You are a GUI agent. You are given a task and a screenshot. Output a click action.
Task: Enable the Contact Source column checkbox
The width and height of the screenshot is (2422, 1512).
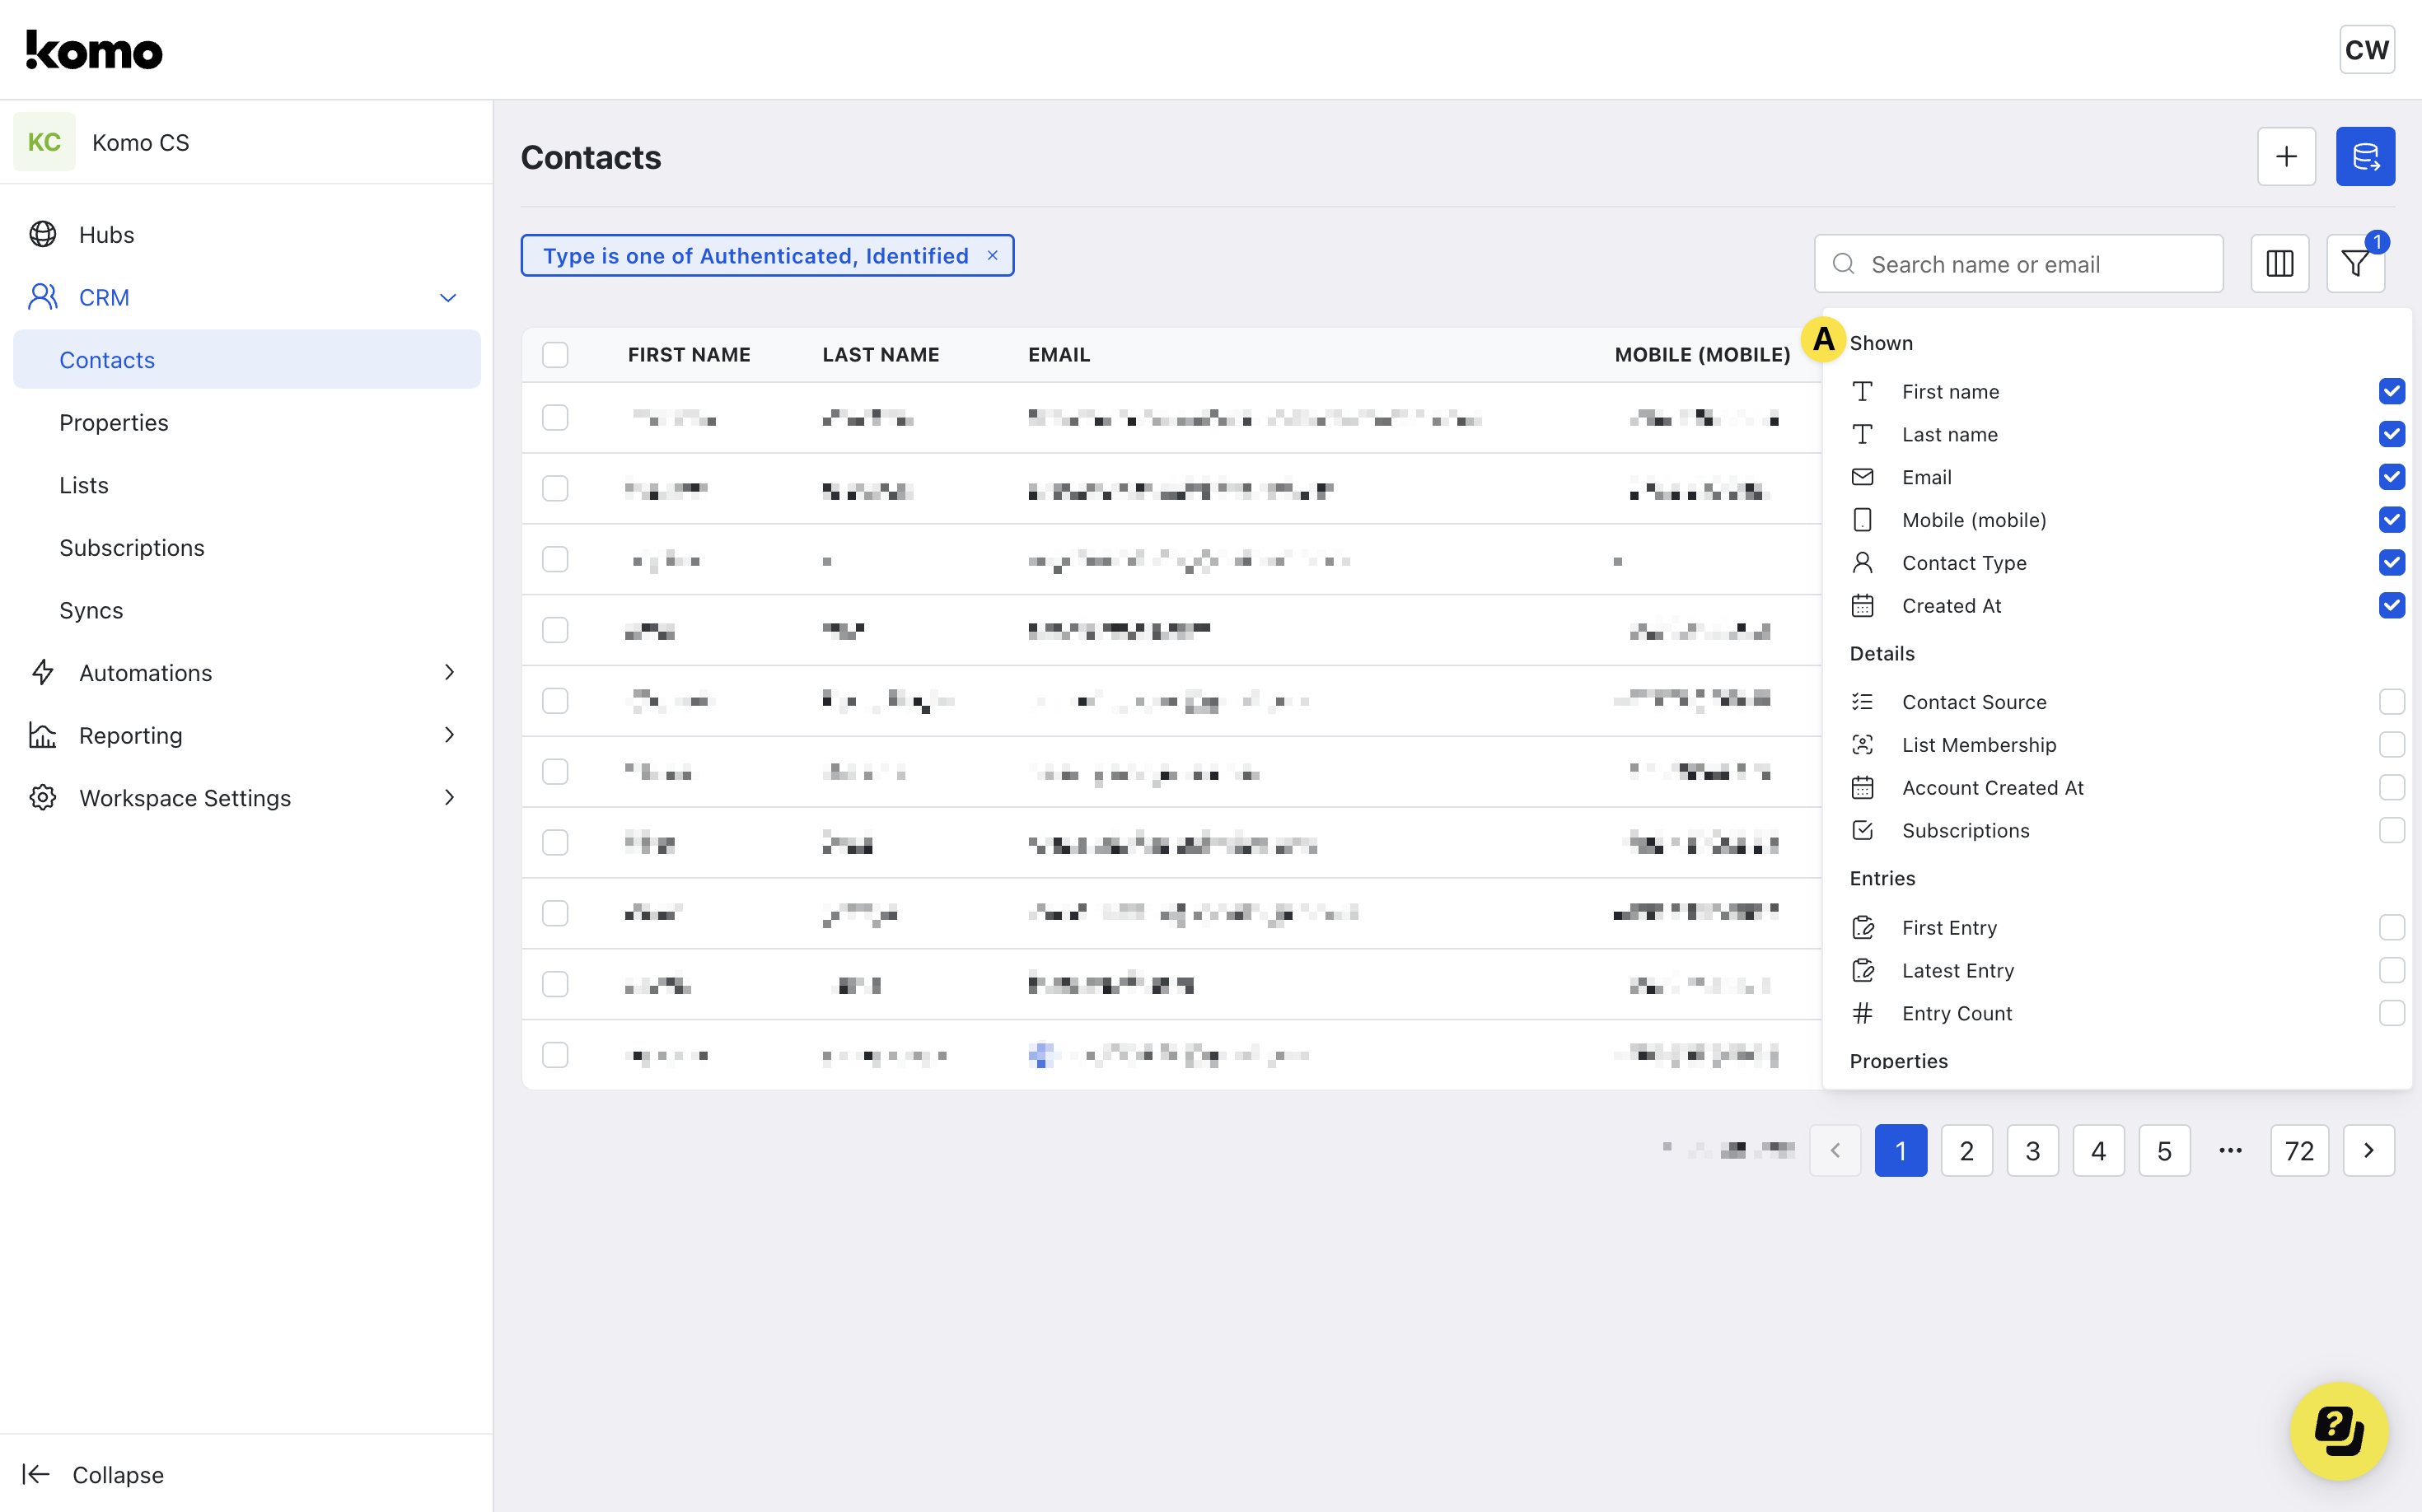point(2391,702)
